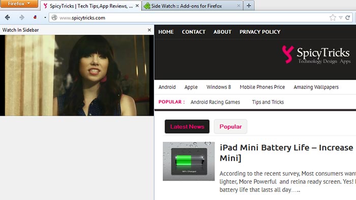The image size is (356, 200).
Task: Close the Side Watch Add-ons tab
Action: click(x=239, y=6)
